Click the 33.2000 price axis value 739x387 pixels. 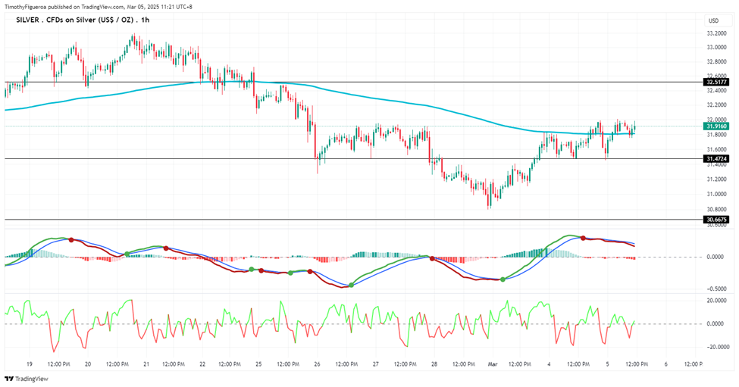coord(716,33)
